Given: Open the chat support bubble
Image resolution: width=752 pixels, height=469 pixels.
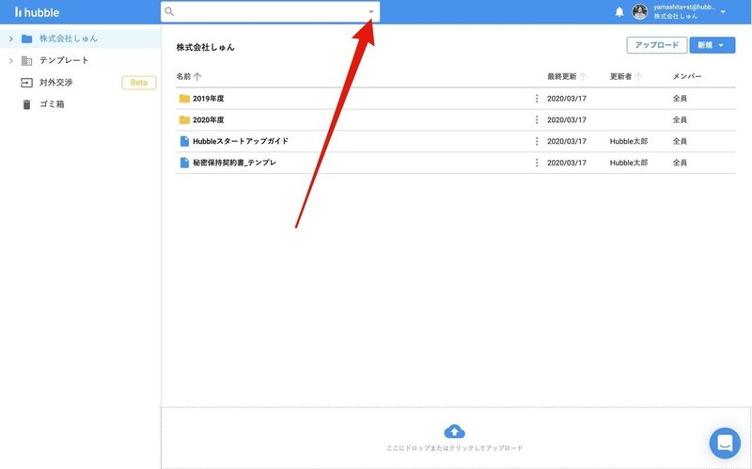Looking at the screenshot, I should point(725,443).
